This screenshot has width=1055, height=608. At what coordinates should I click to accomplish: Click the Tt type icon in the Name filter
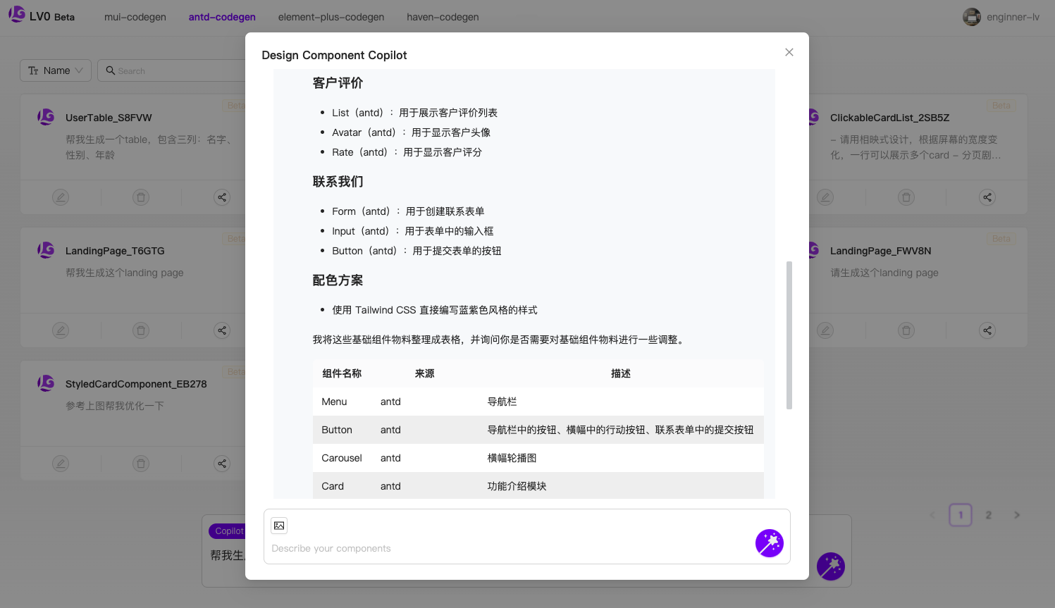coord(33,70)
